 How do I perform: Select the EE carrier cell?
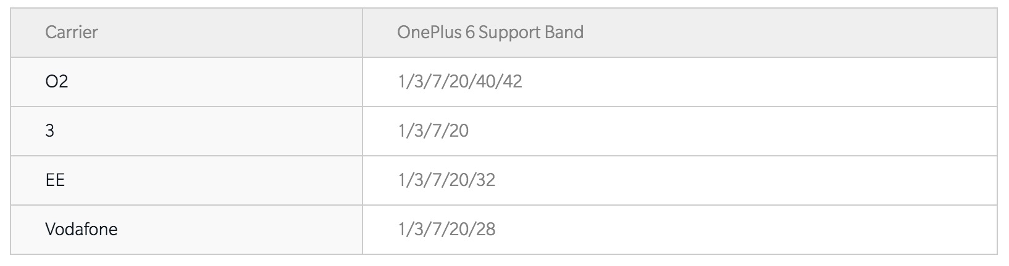[55, 180]
